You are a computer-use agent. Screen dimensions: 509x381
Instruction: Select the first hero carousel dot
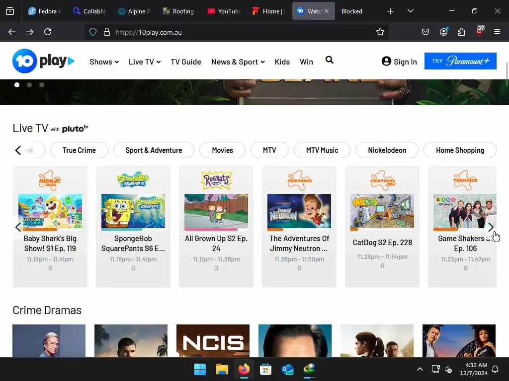(17, 85)
